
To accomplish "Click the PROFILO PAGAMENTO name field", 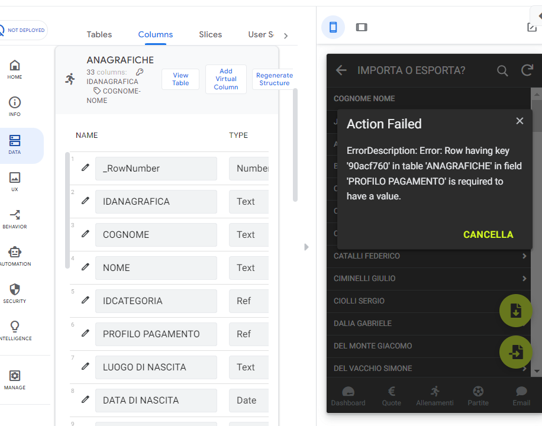I will point(156,334).
